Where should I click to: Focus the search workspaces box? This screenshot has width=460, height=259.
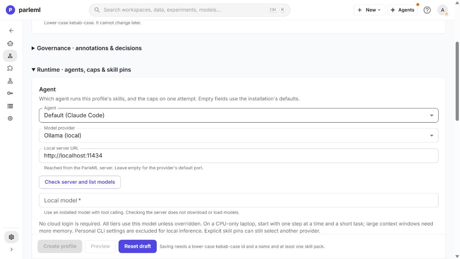pos(189,10)
